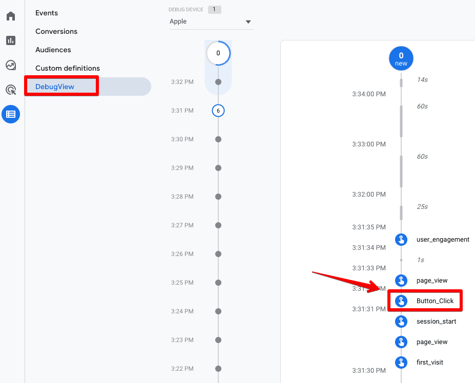The height and width of the screenshot is (383, 475).
Task: Open the Reports bar chart icon
Action: click(x=11, y=40)
